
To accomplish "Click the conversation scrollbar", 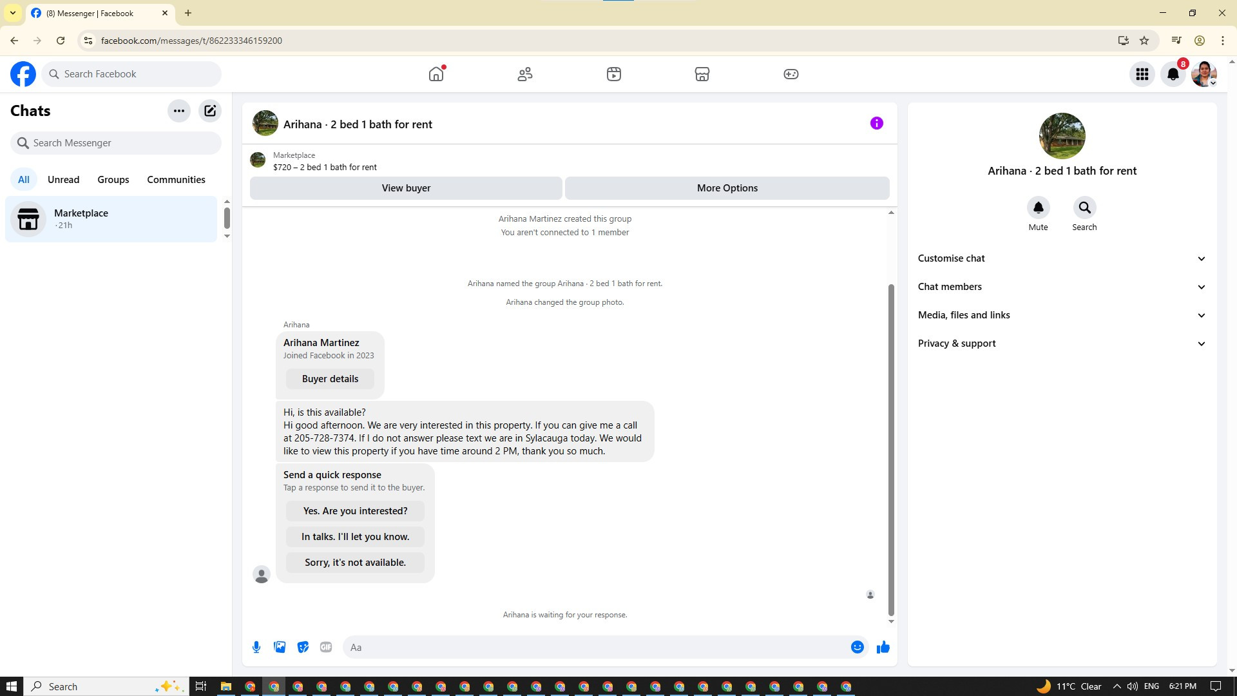I will tap(891, 450).
